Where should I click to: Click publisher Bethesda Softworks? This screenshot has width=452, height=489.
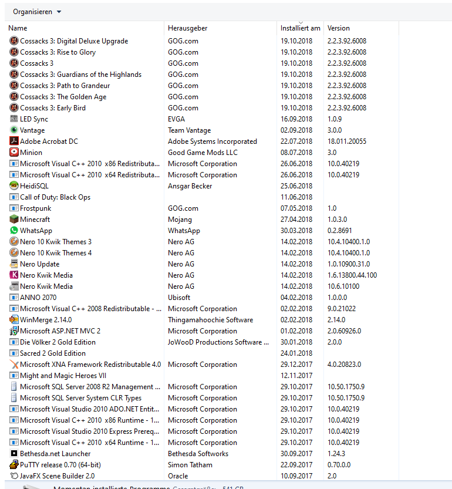pyautogui.click(x=198, y=453)
